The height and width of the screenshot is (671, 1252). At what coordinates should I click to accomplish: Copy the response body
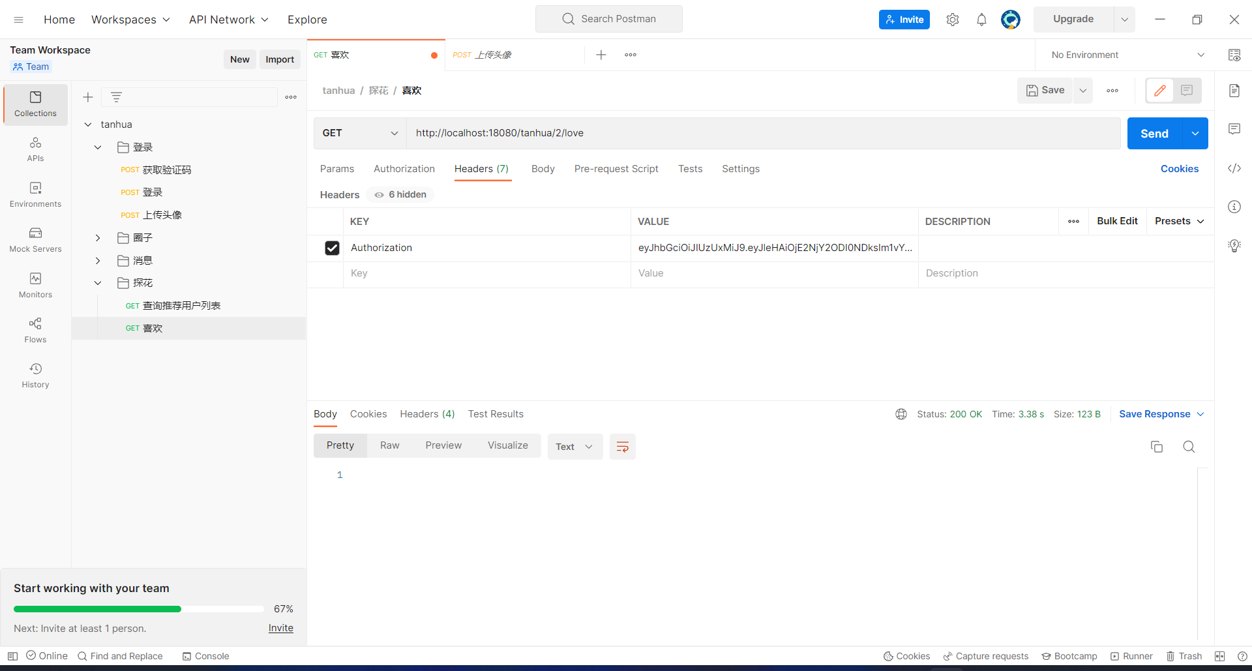point(1157,447)
